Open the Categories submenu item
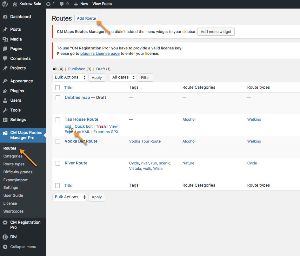This screenshot has height=256, width=300. (x=13, y=156)
